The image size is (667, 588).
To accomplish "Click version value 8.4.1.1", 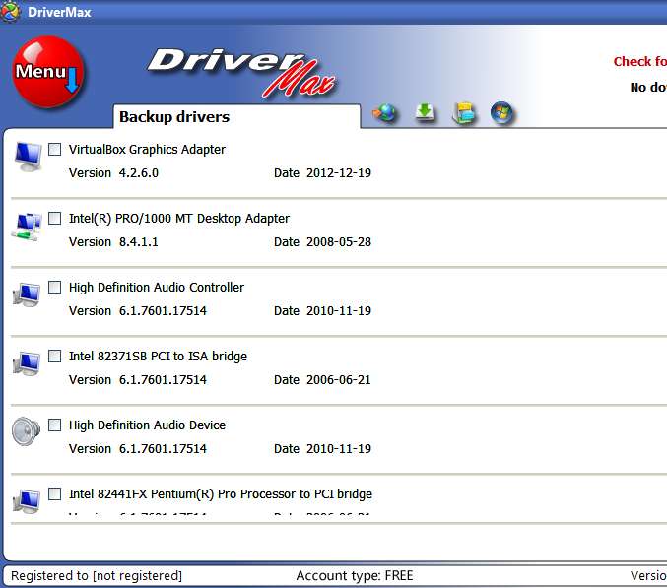I will (139, 242).
